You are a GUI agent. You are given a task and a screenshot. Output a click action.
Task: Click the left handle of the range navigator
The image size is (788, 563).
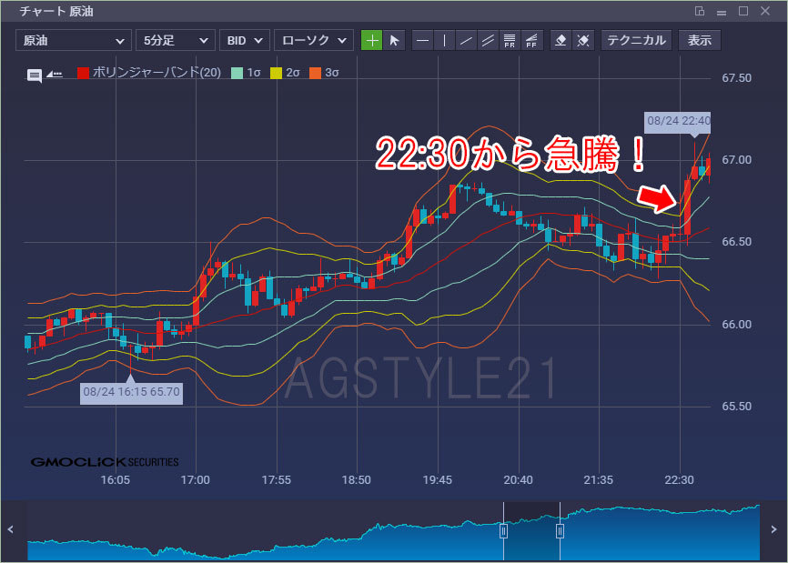pos(503,531)
